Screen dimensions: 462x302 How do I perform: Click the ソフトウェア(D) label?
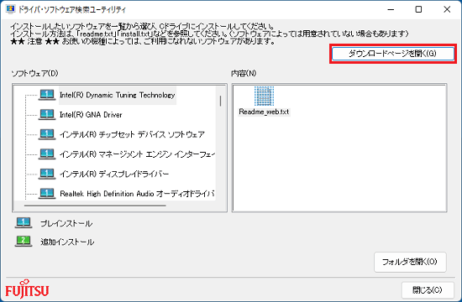[34, 73]
